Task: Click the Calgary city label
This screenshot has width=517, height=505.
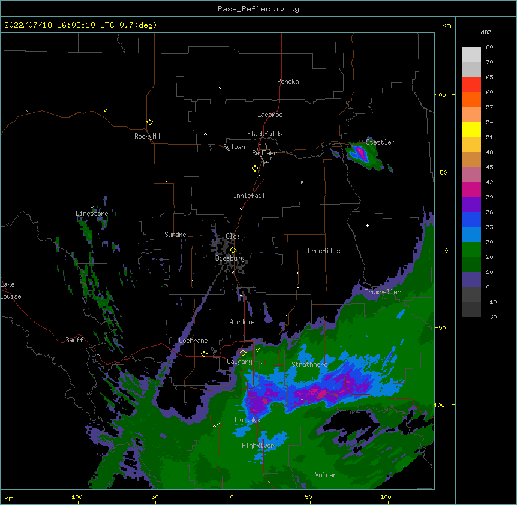Action: pyautogui.click(x=239, y=362)
